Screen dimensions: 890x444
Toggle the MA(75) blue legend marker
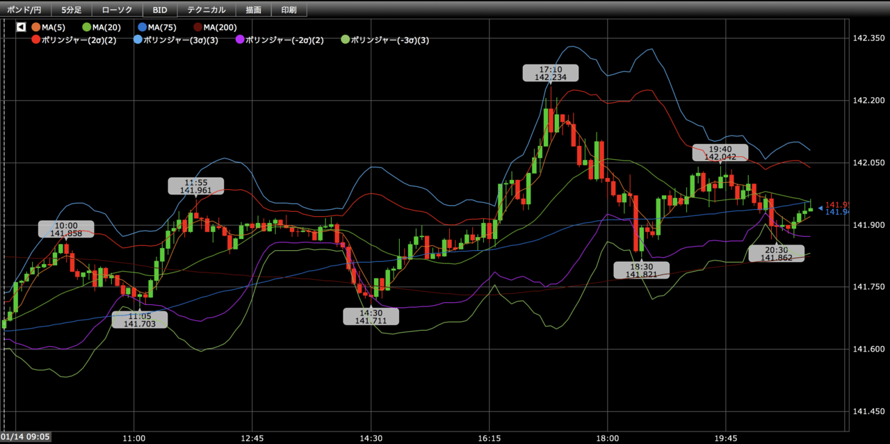tap(143, 27)
